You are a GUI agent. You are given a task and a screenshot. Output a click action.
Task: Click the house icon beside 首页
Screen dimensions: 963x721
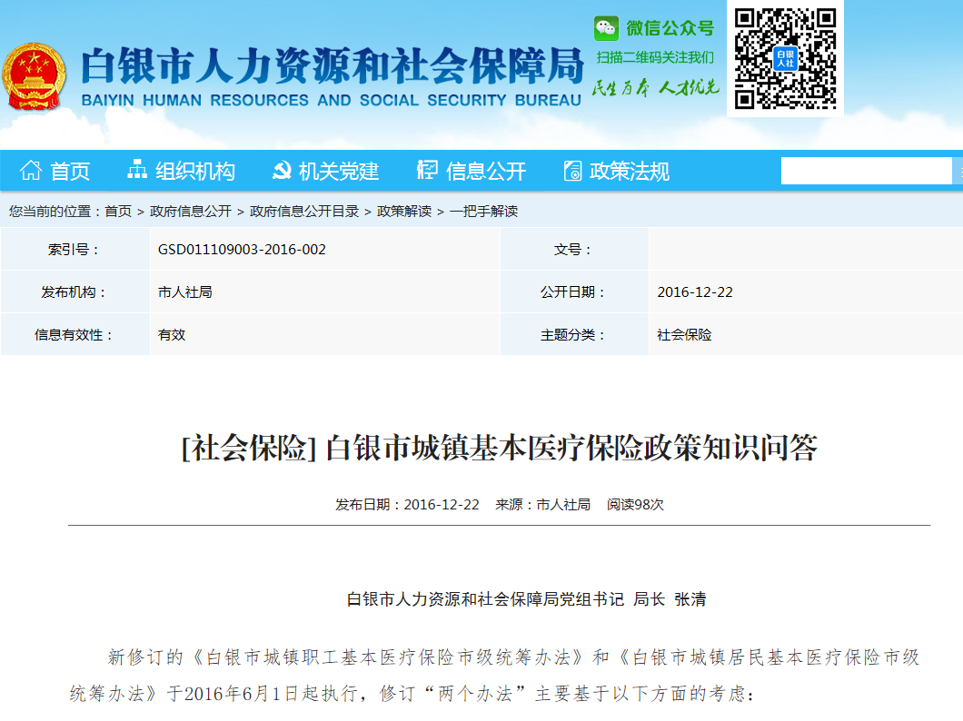tap(31, 171)
